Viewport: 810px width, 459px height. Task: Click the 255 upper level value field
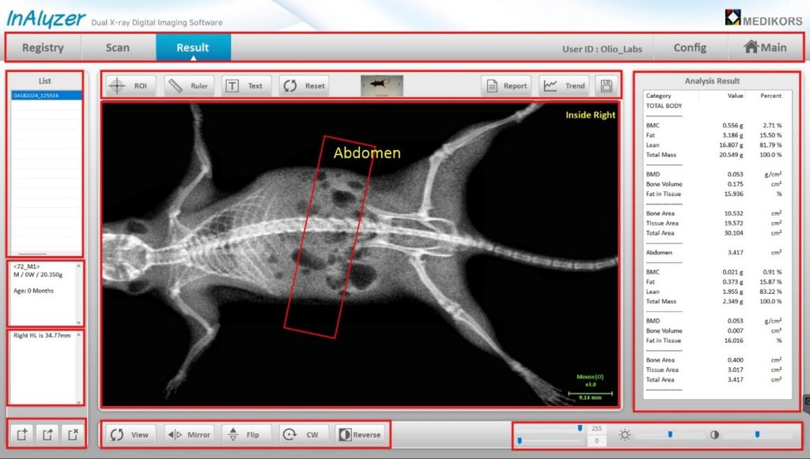click(596, 428)
